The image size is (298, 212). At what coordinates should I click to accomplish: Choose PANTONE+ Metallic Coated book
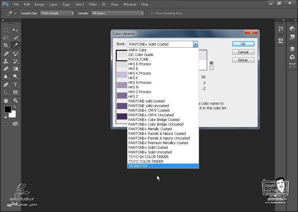[163, 129]
